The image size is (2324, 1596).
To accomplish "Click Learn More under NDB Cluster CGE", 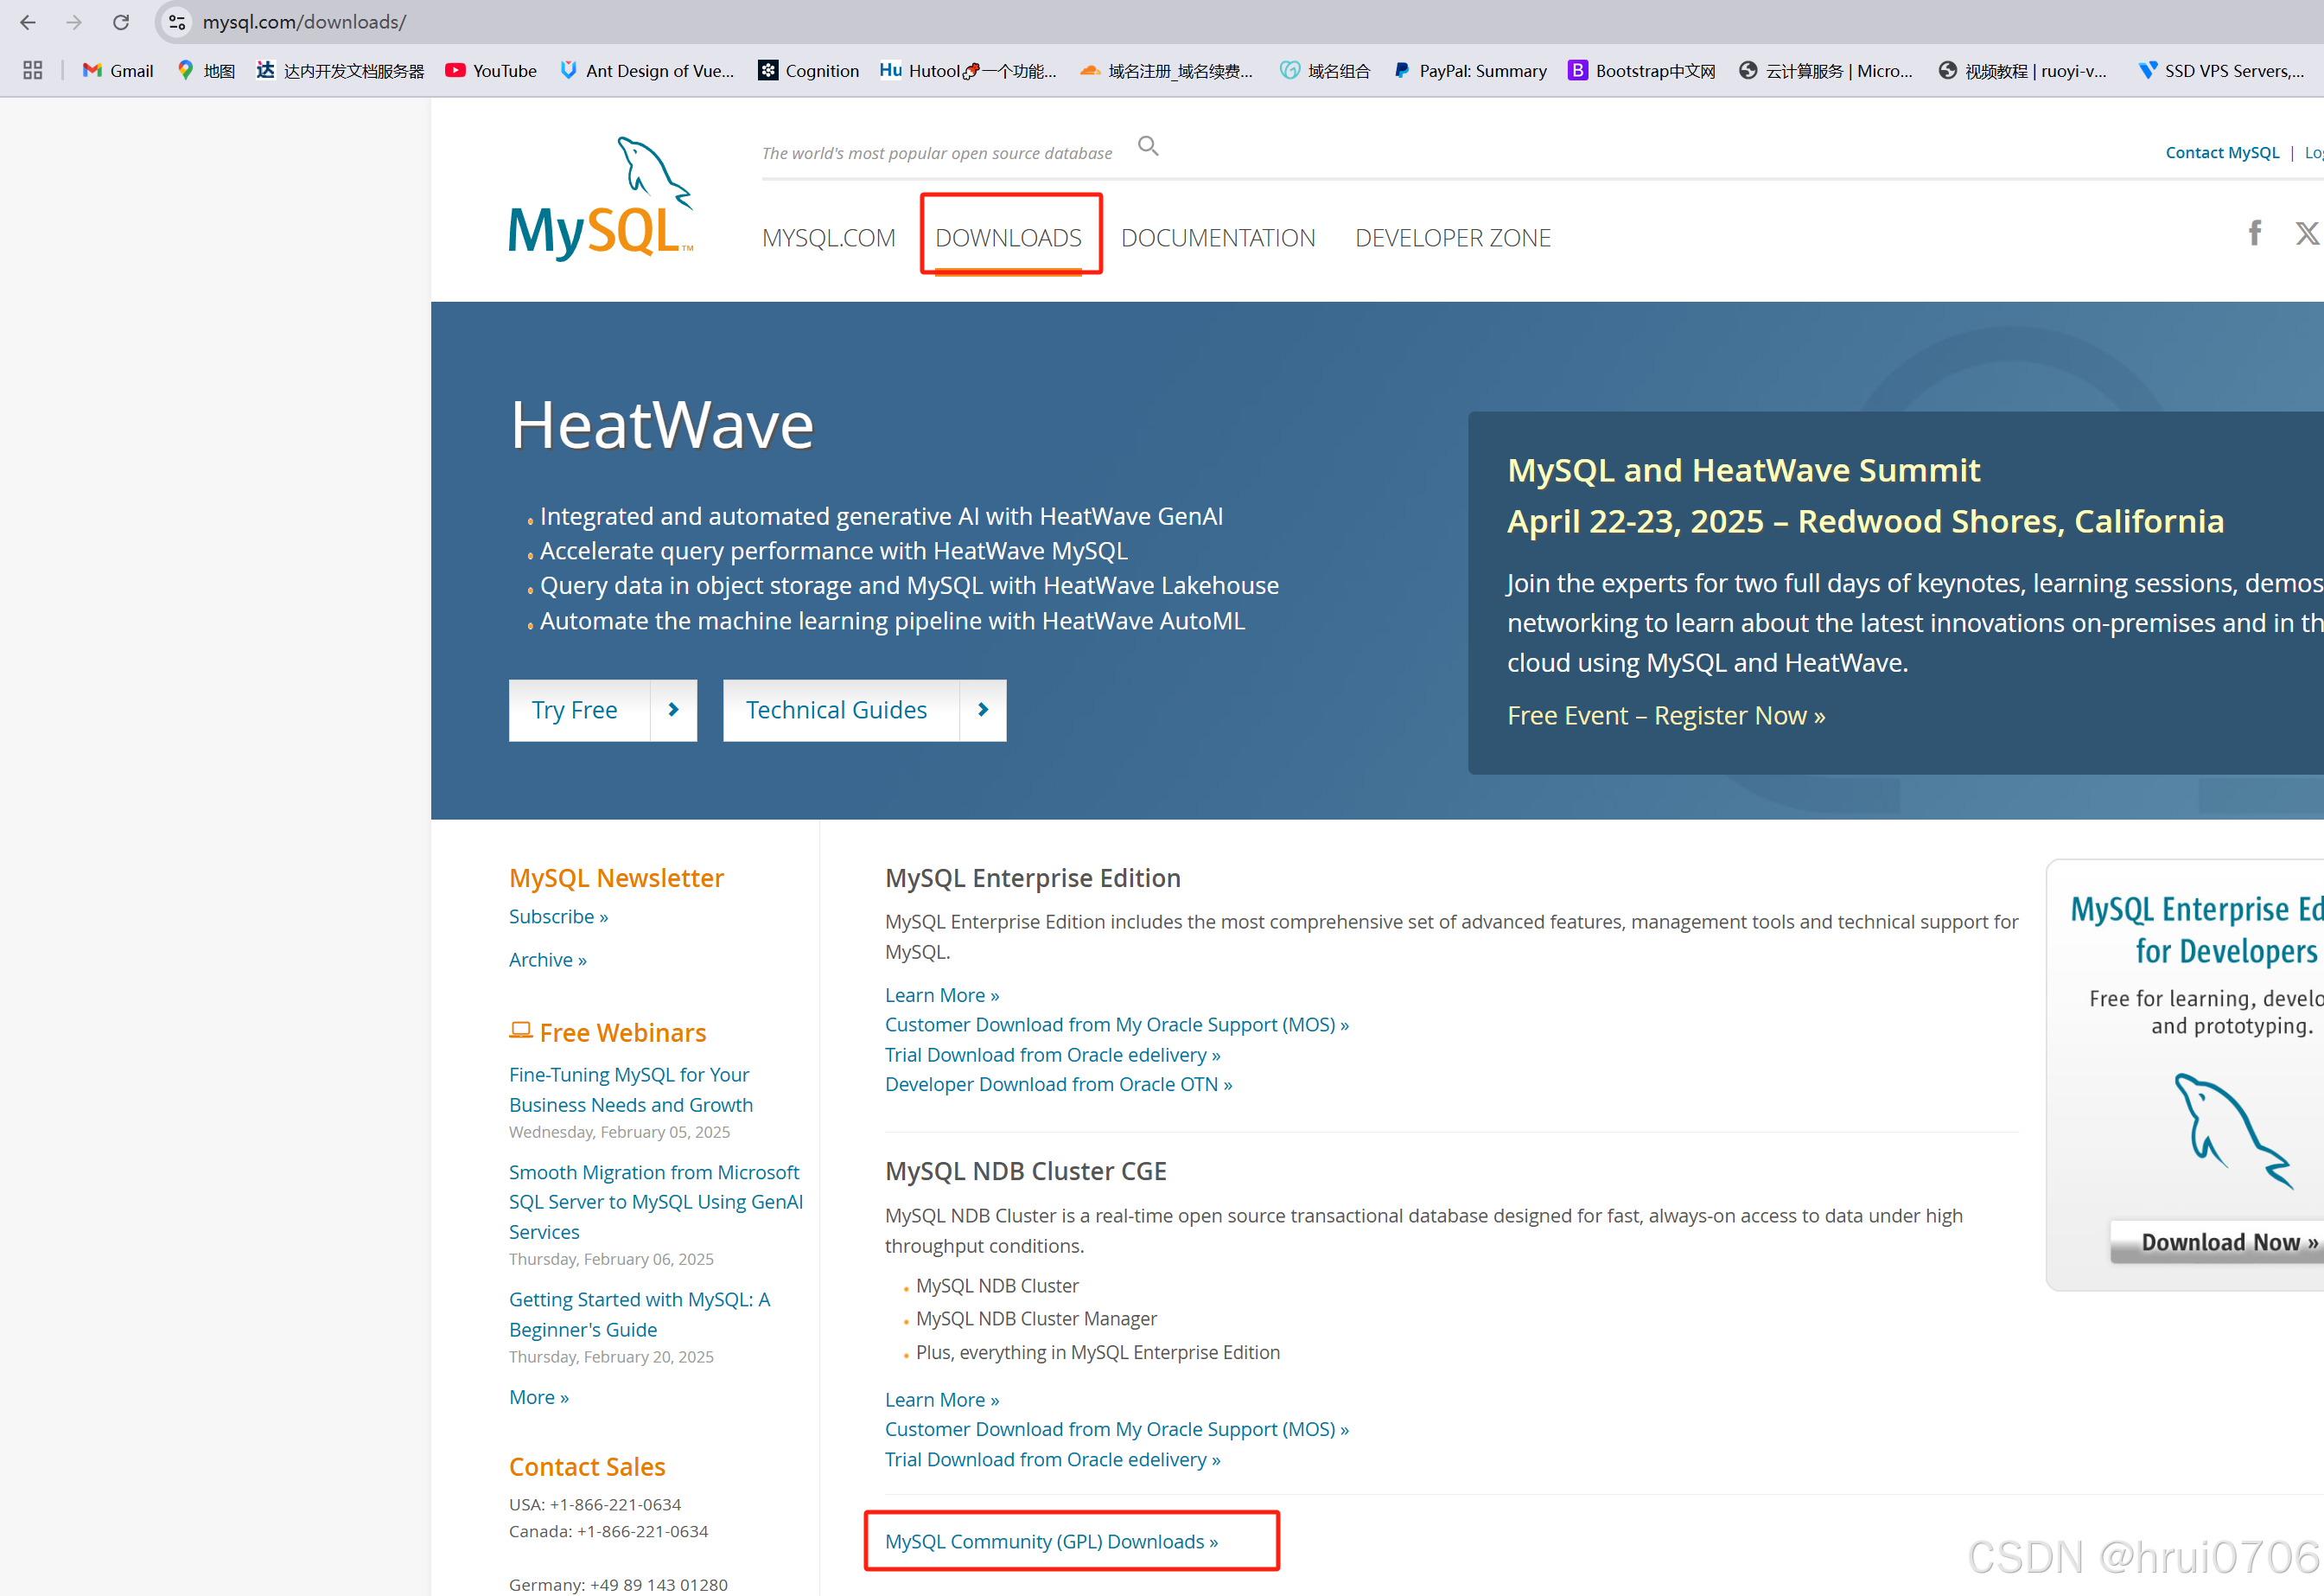I will (x=942, y=1399).
